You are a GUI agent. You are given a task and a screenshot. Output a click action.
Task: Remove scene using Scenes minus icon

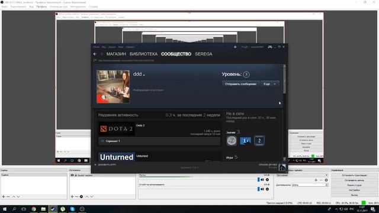pos(8,196)
